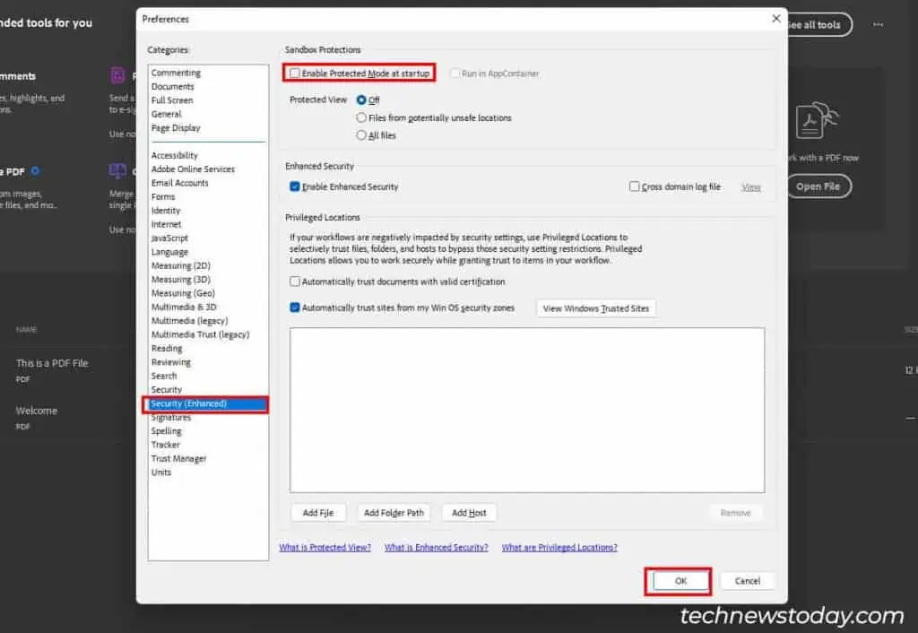The width and height of the screenshot is (918, 633).
Task: Click the 'See all tools' button
Action: 813,25
